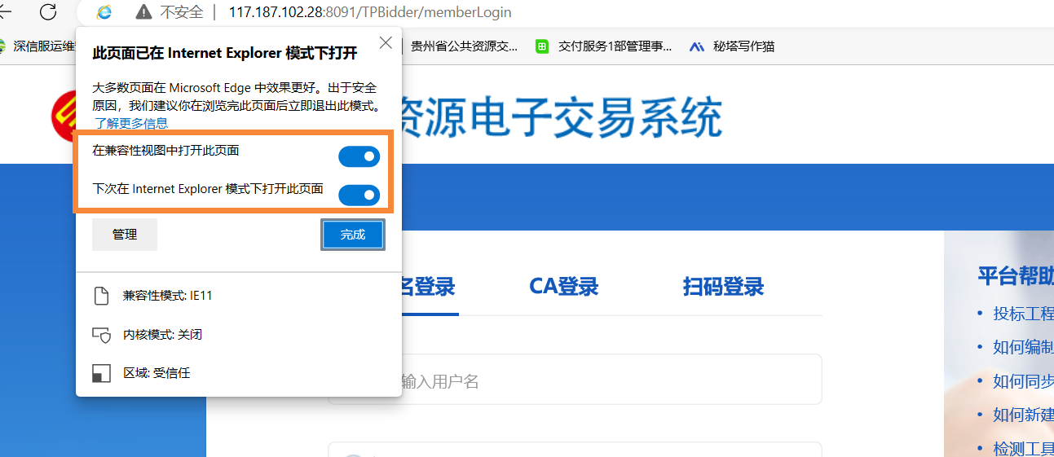
Task: Open the 如何同步 help link
Action: (1023, 381)
